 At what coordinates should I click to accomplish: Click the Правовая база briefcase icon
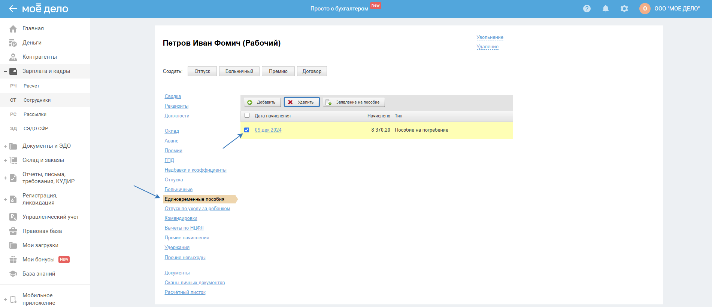13,231
